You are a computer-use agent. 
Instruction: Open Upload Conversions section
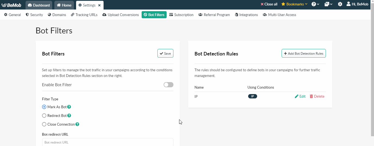121,15
